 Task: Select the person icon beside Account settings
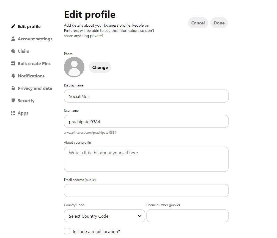[13, 39]
